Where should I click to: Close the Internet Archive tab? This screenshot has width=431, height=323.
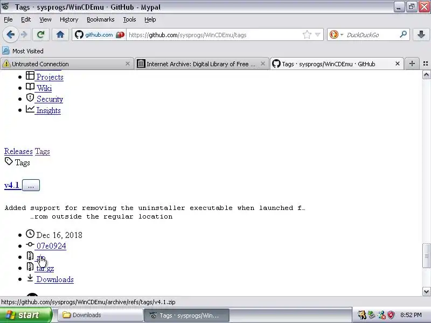tap(263, 64)
